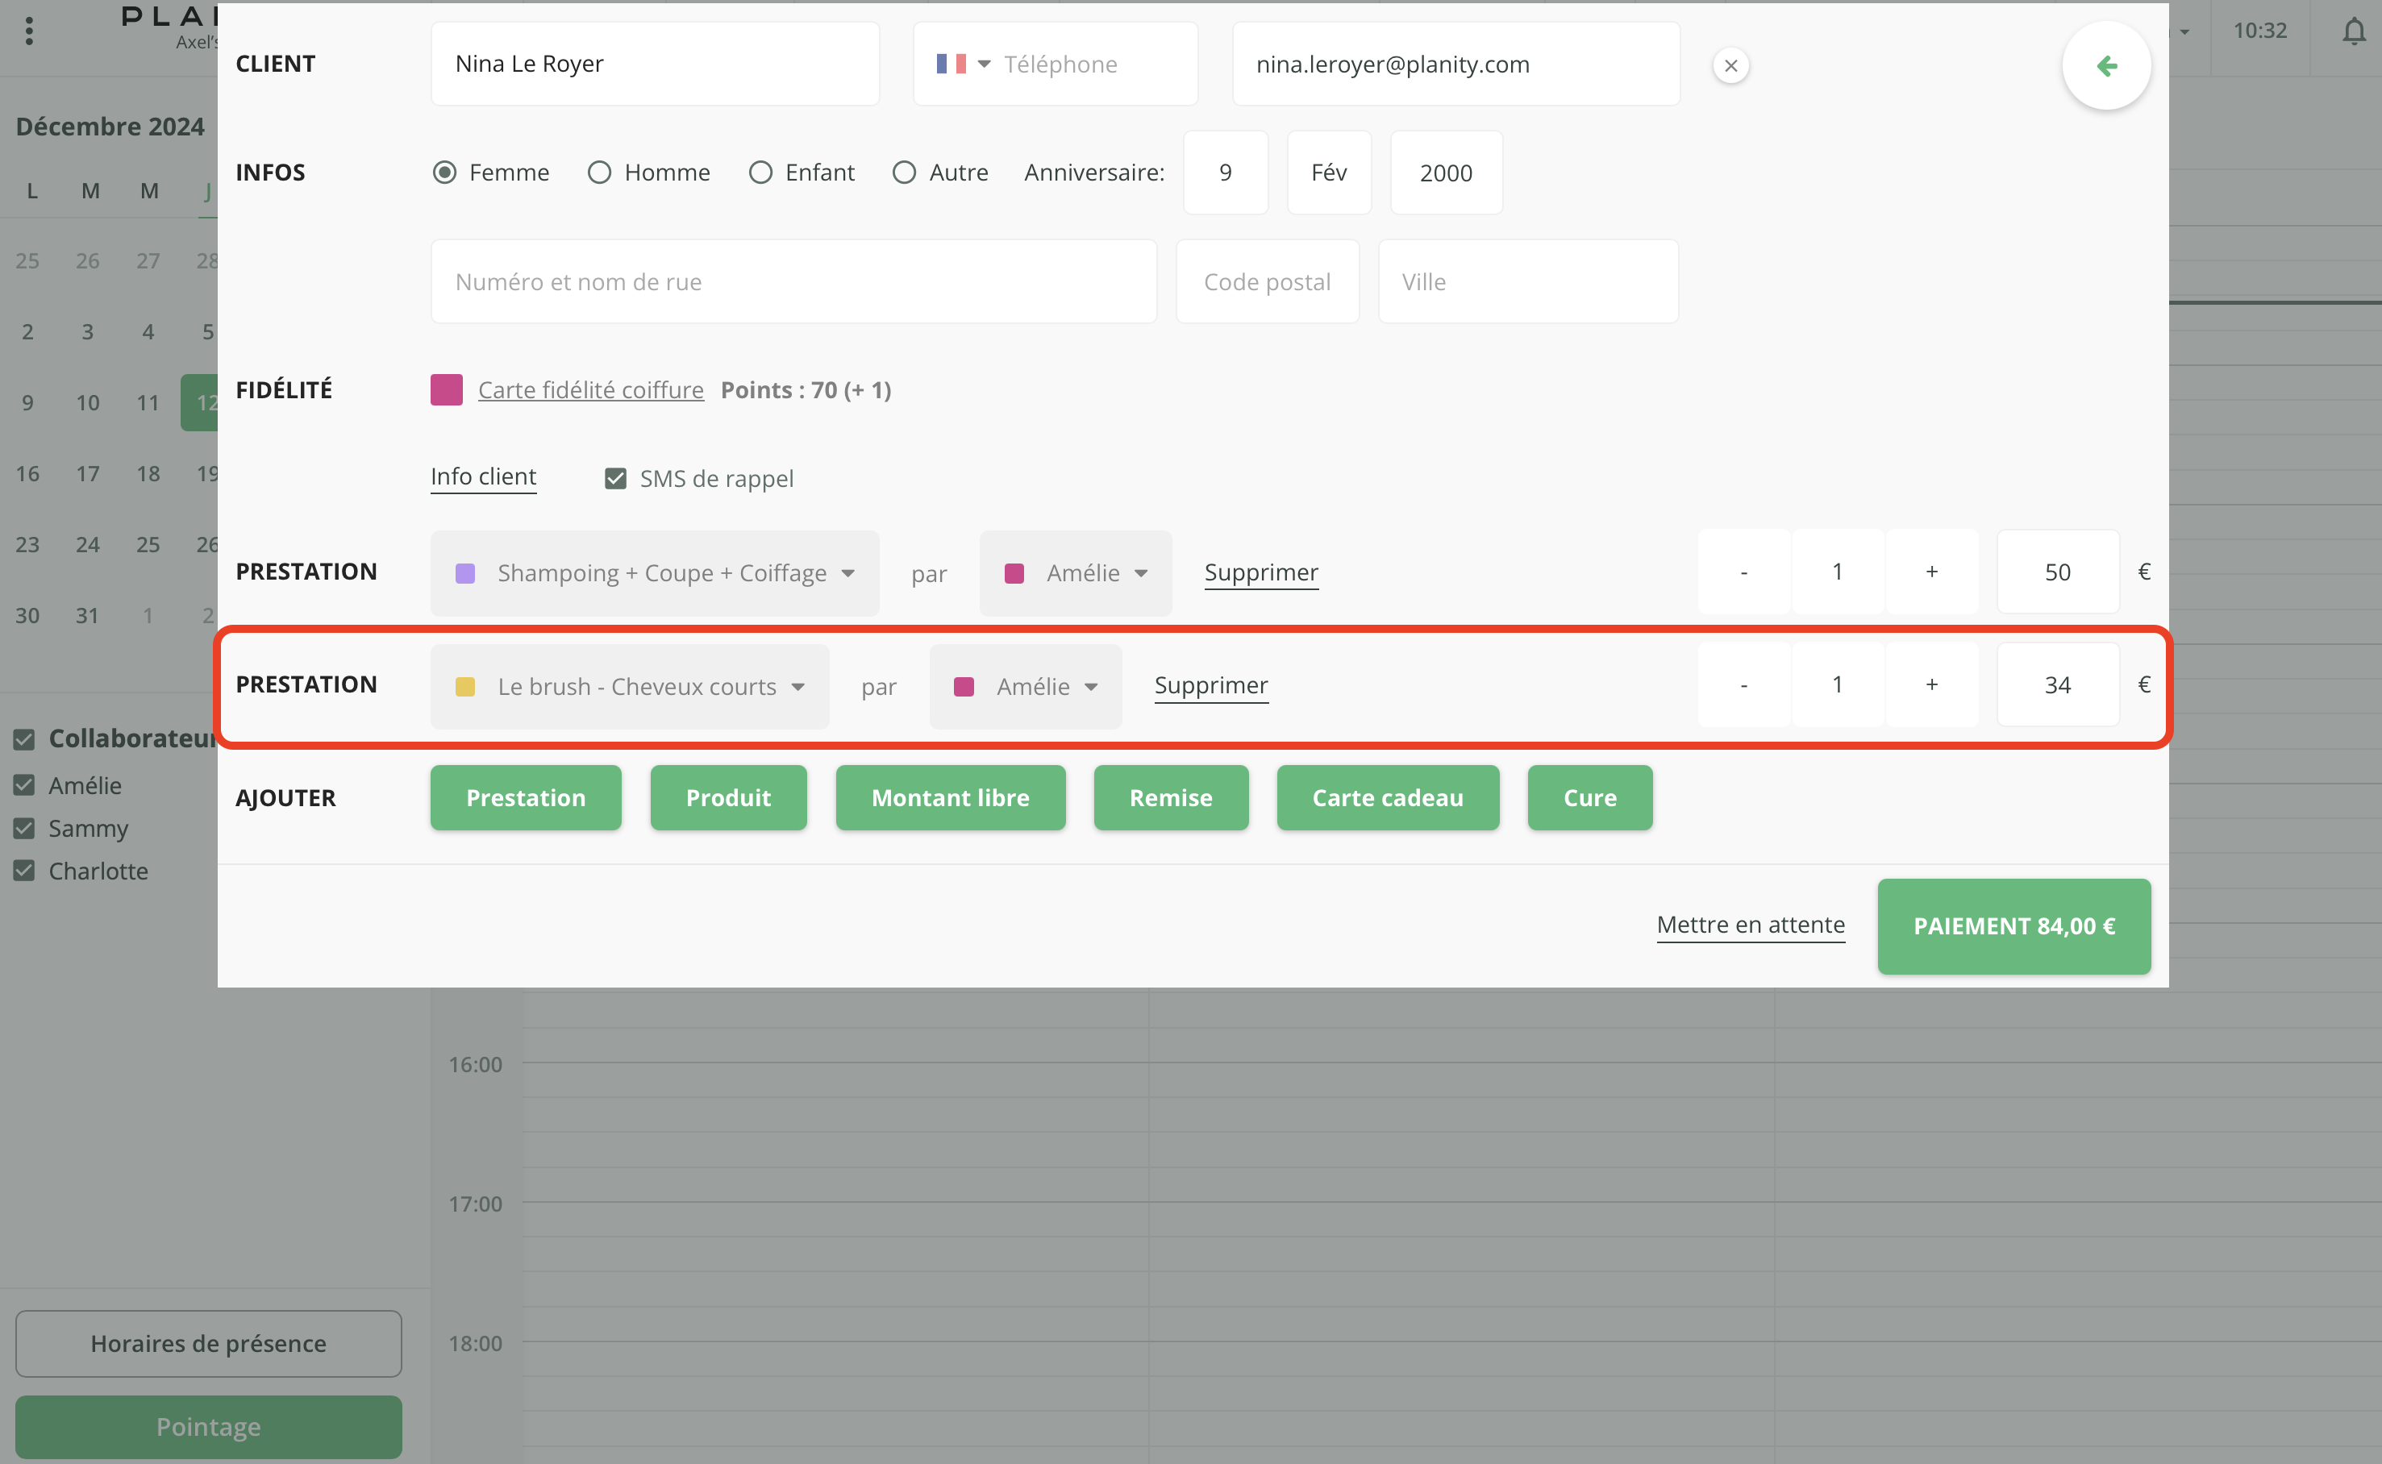The width and height of the screenshot is (2382, 1464).
Task: Uncheck SMS de rappel checkbox
Action: (616, 478)
